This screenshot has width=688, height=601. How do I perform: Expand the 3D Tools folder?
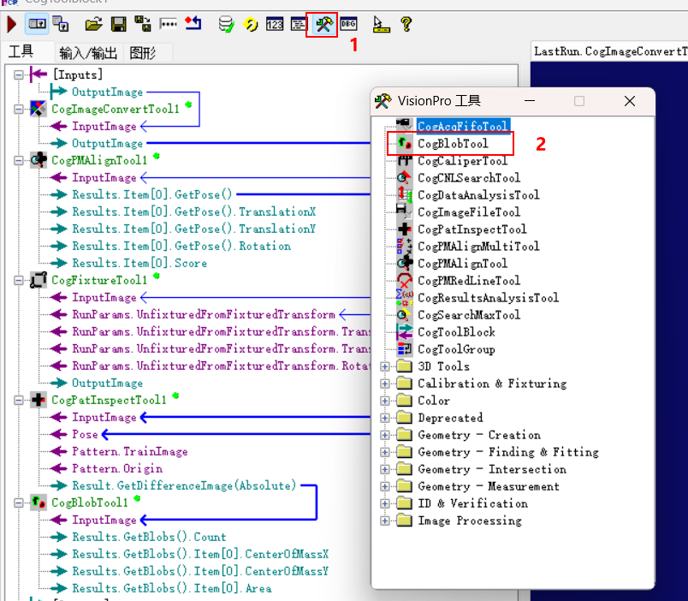click(x=385, y=366)
